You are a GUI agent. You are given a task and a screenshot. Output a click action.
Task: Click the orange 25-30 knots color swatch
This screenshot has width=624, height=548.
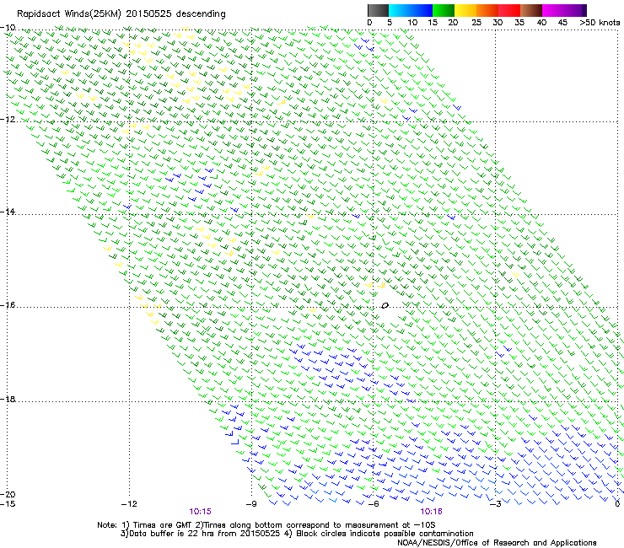[487, 10]
